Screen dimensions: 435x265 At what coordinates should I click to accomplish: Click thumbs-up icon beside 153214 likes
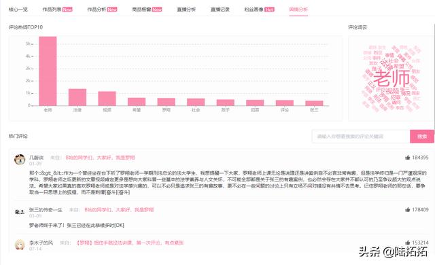tap(407, 243)
